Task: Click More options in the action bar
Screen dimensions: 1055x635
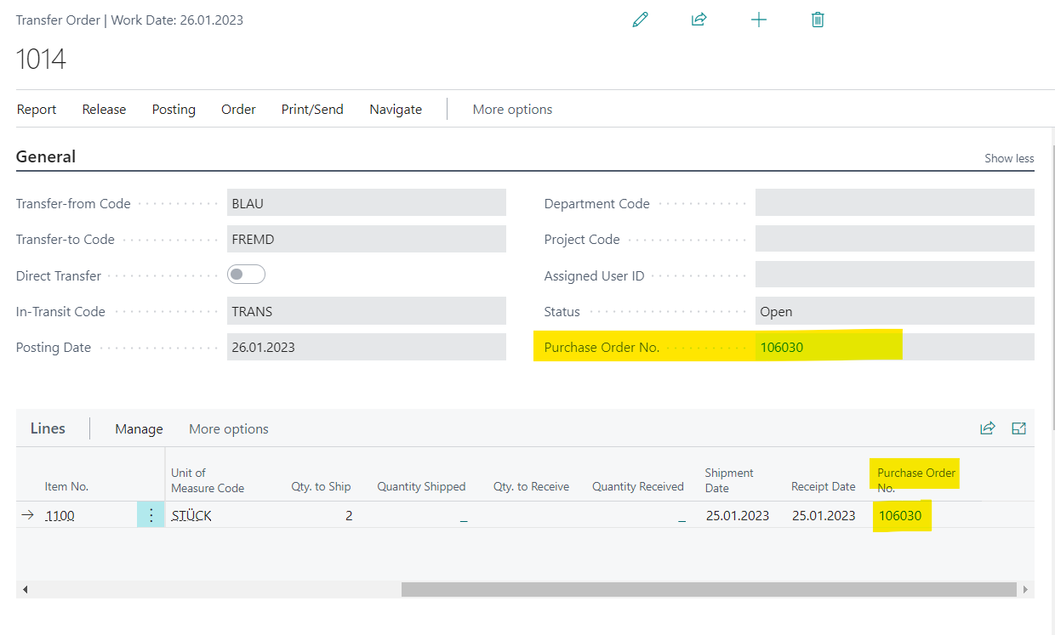Action: (512, 109)
